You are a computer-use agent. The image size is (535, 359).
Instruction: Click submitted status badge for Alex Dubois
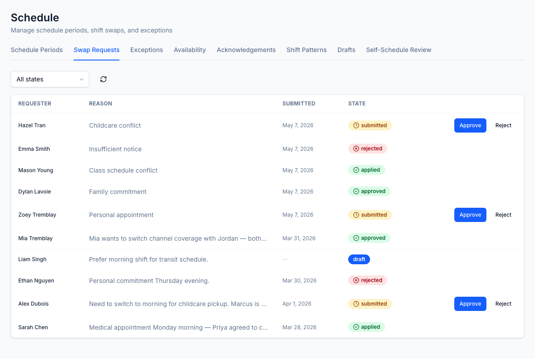click(x=370, y=304)
